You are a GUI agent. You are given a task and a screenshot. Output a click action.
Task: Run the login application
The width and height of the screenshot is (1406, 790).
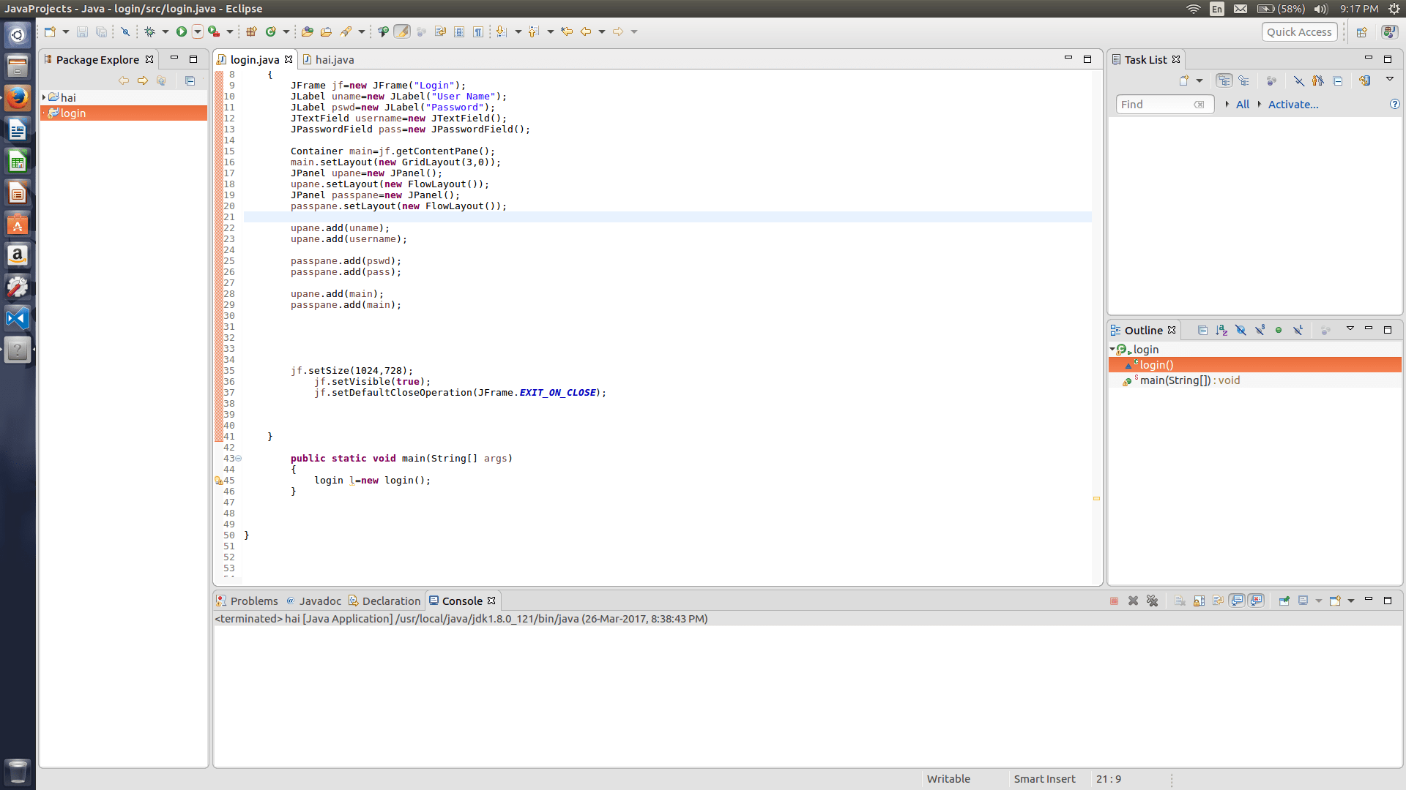(182, 31)
